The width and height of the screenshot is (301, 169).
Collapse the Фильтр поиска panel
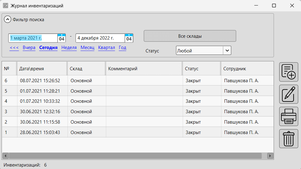pyautogui.click(x=8, y=20)
